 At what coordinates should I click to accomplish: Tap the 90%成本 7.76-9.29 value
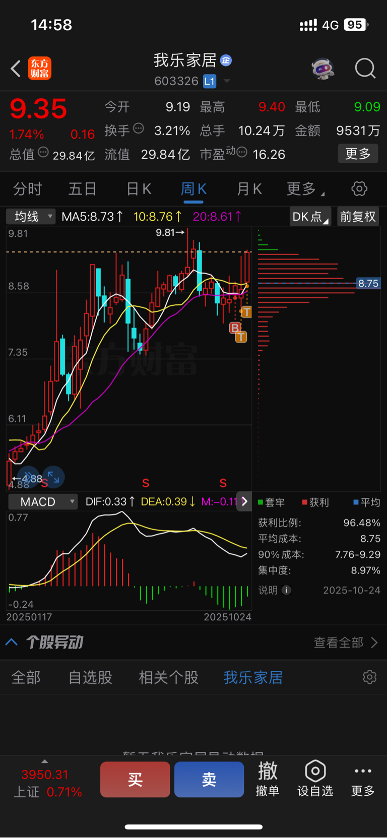tap(358, 554)
